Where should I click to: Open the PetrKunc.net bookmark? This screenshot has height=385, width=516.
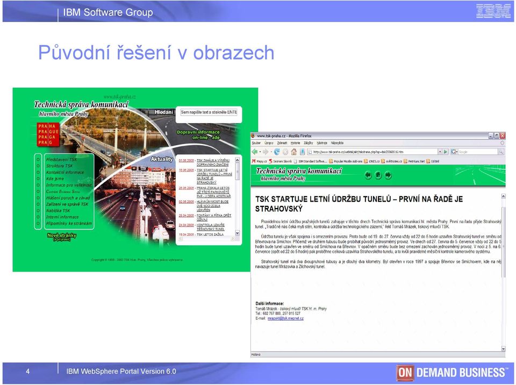(414, 161)
